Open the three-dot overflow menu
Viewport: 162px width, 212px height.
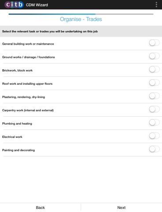156,5
